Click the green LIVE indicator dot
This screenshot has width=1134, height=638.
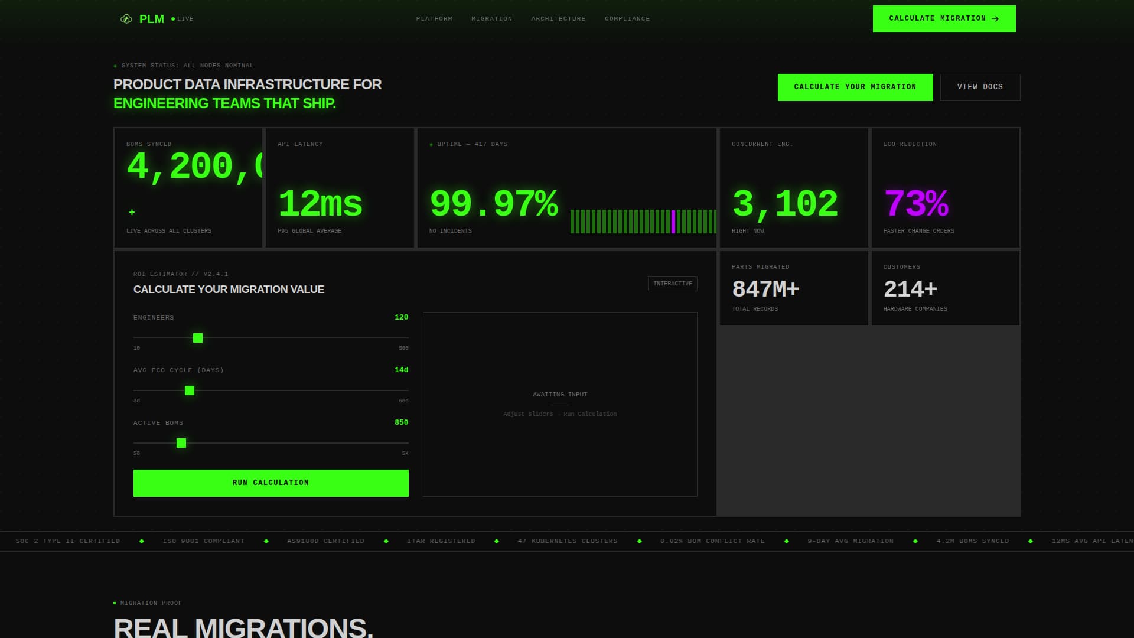[x=172, y=19]
